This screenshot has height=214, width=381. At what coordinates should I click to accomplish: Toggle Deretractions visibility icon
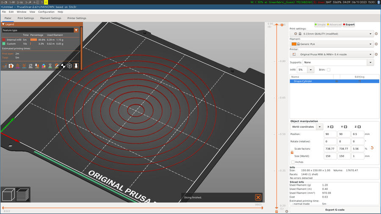pos(24,66)
